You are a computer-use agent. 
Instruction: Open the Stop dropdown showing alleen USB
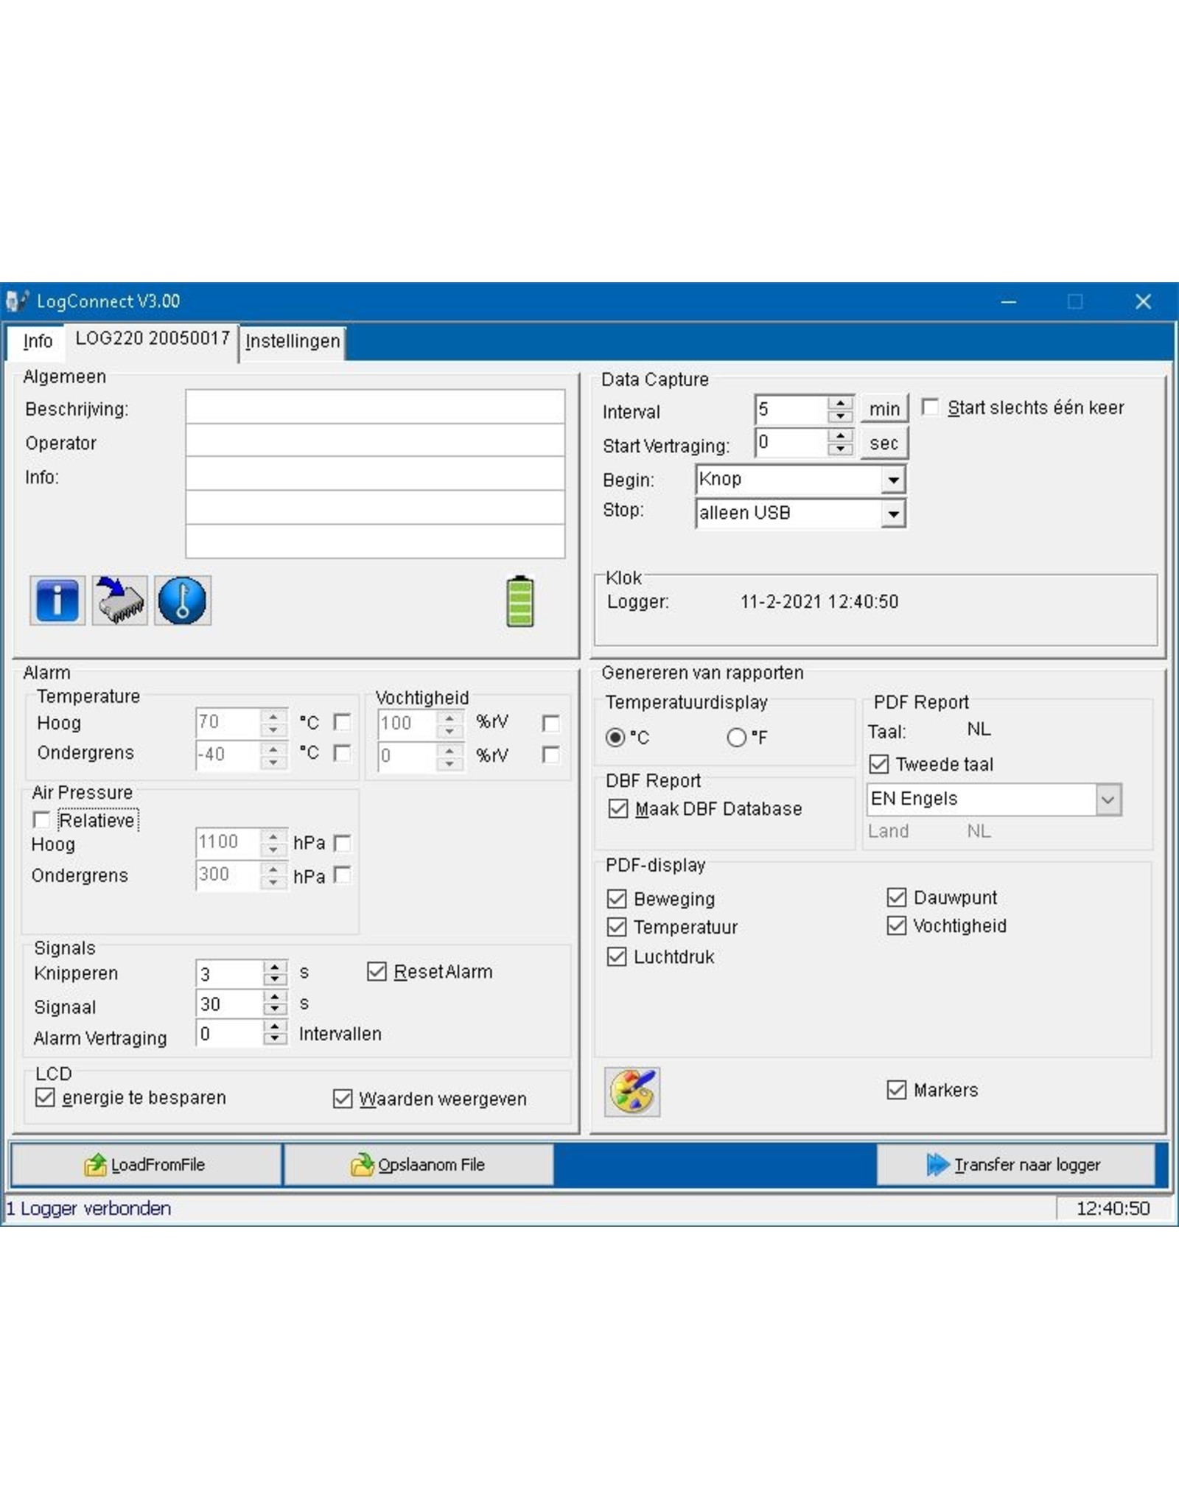(893, 514)
